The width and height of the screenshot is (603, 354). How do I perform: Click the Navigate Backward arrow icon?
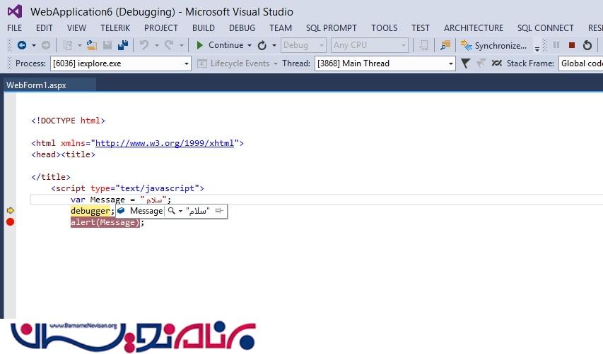coord(22,45)
